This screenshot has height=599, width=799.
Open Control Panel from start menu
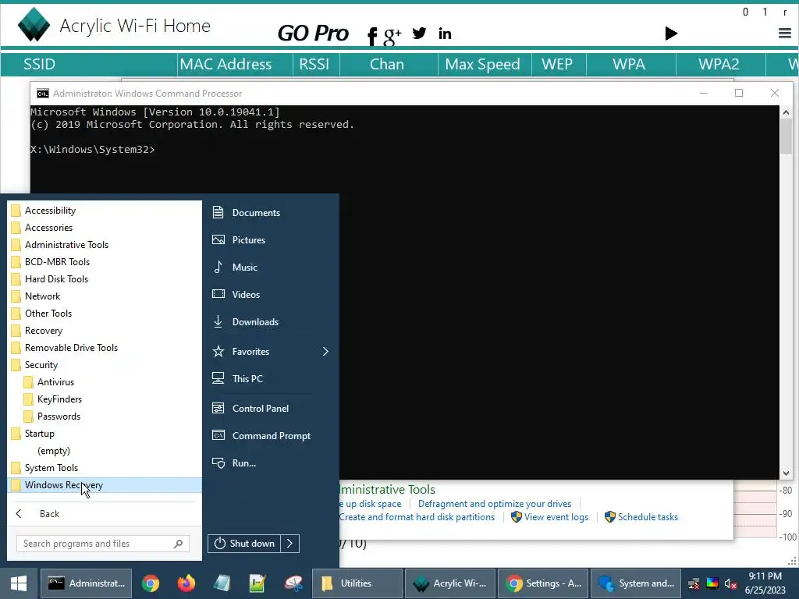(271, 409)
